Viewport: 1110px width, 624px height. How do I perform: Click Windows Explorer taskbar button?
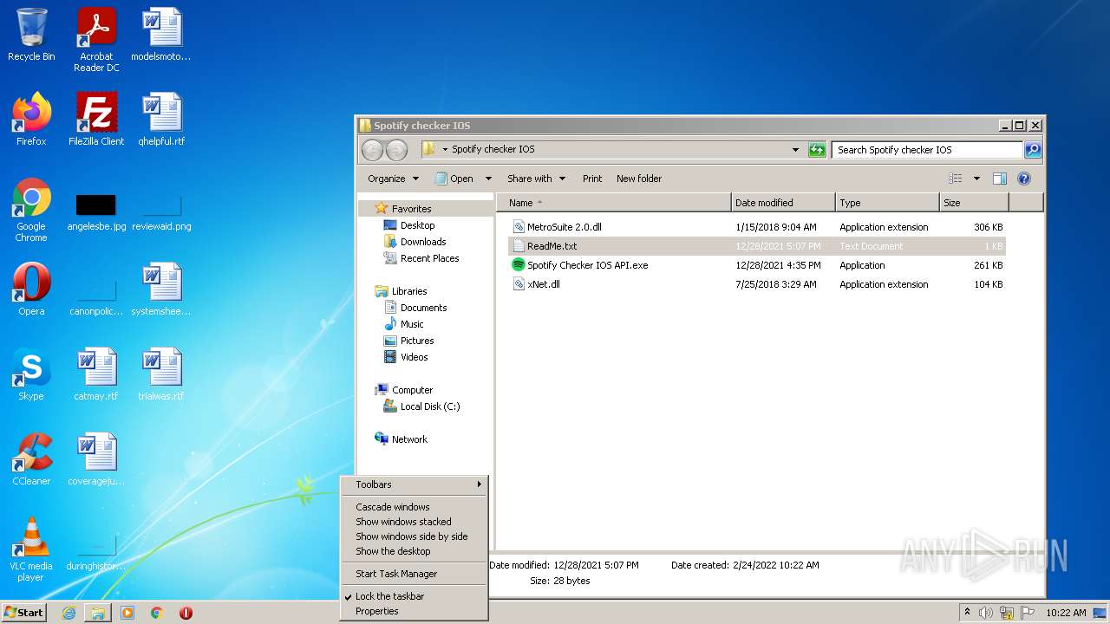tap(98, 613)
